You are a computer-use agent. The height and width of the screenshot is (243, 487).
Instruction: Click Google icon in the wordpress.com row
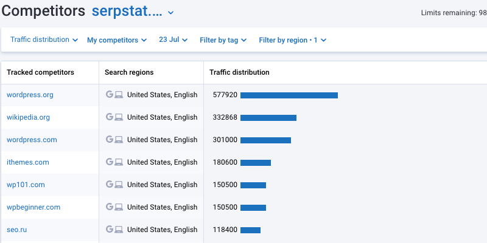coord(110,140)
